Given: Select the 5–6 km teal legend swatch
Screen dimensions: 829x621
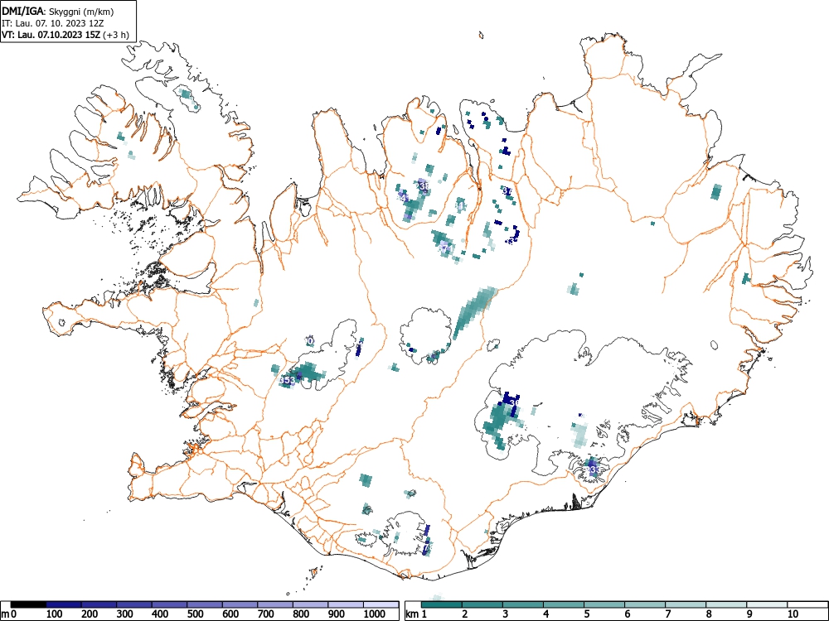Looking at the screenshot, I should (604, 604).
